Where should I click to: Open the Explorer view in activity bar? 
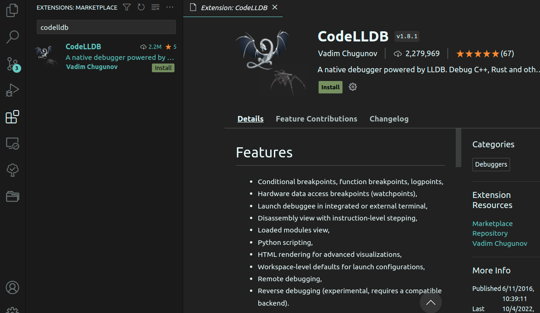click(x=12, y=10)
